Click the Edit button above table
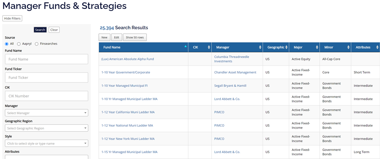 [117, 37]
